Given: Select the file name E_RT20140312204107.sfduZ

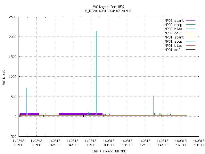Looking at the screenshot, I should tap(108, 11).
